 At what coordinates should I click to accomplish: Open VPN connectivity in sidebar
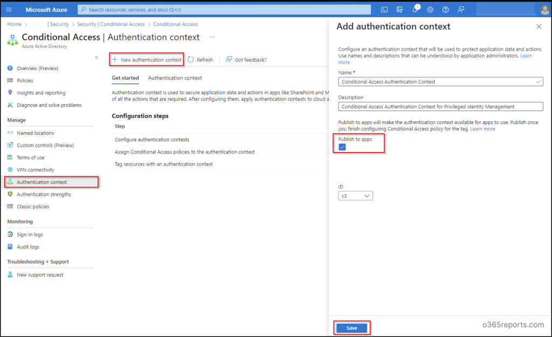point(35,170)
